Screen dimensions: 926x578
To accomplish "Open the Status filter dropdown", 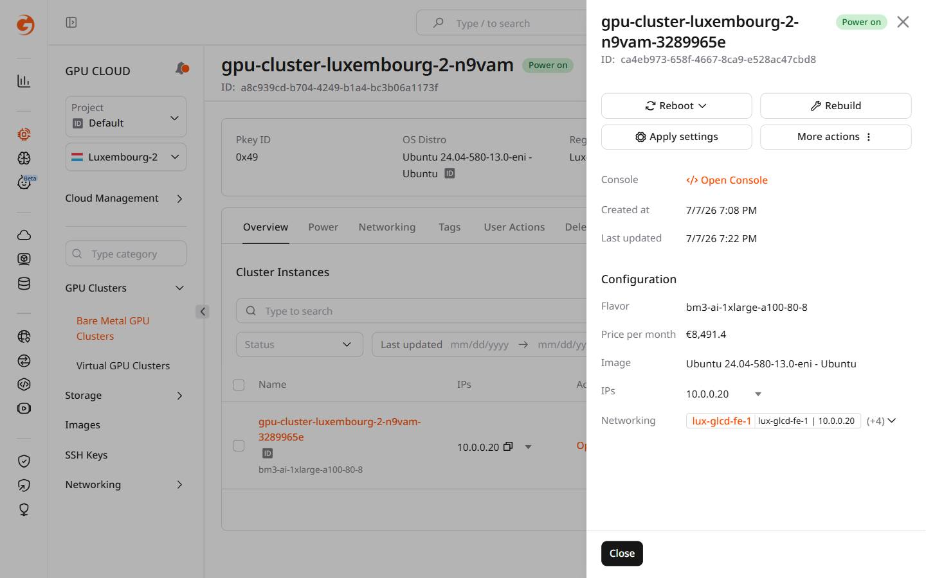I will [x=300, y=344].
